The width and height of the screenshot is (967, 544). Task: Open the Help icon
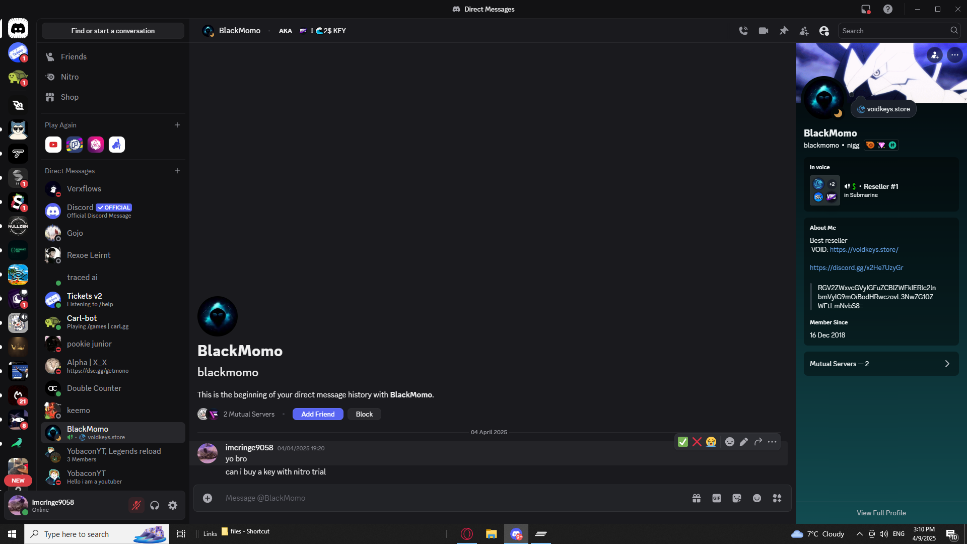(888, 9)
